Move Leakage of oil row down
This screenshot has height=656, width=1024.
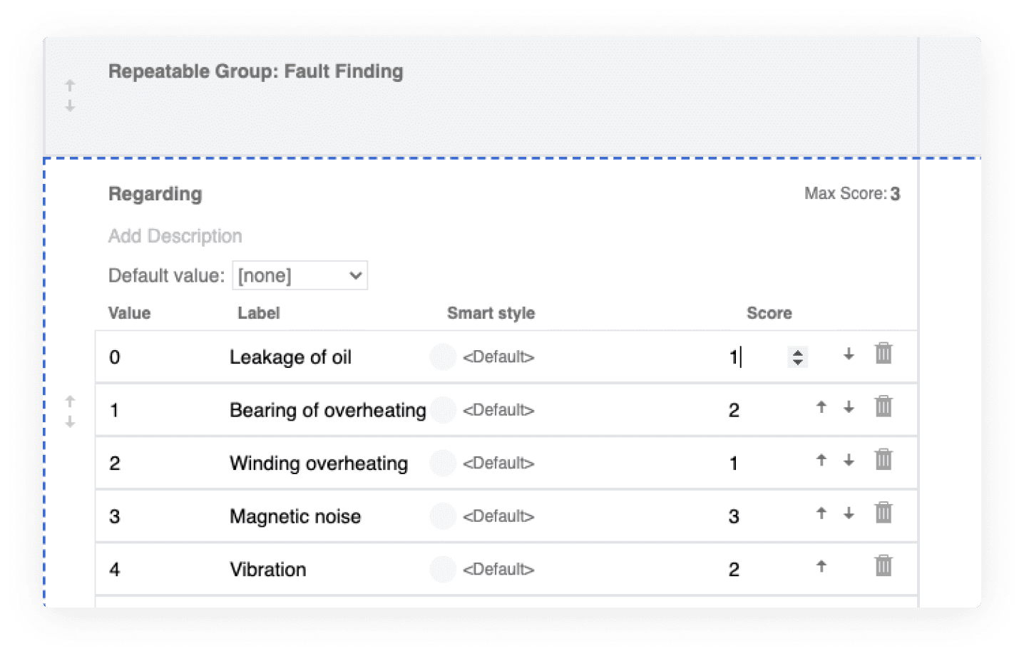(849, 354)
